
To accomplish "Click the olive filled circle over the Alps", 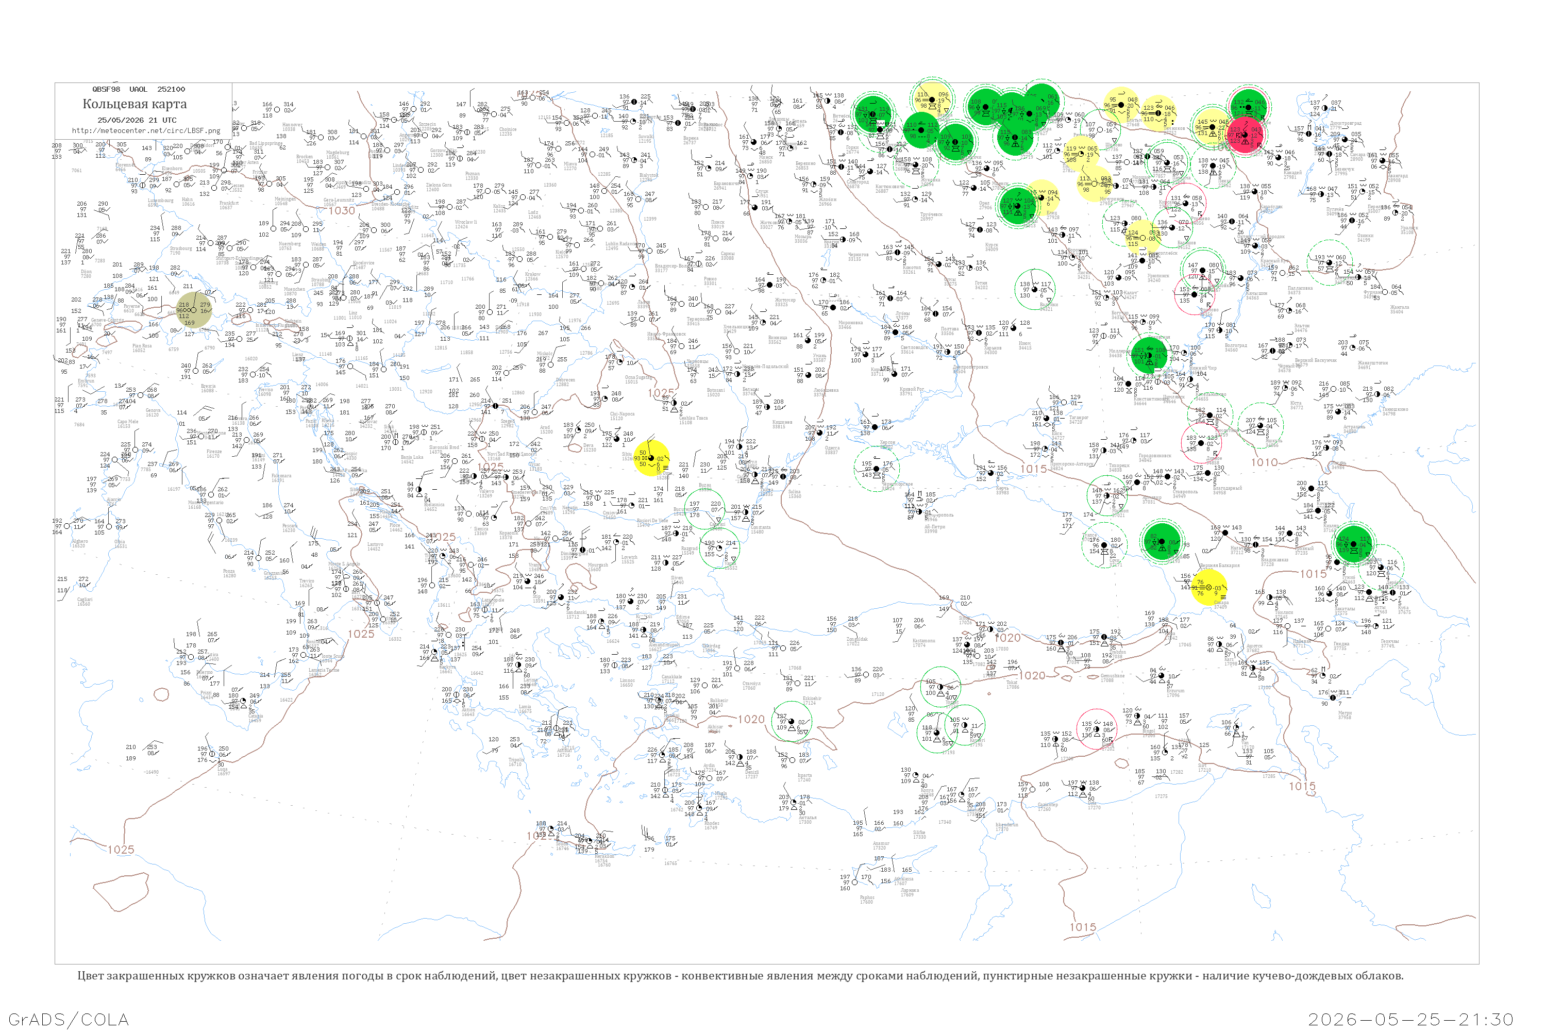I will click(195, 310).
